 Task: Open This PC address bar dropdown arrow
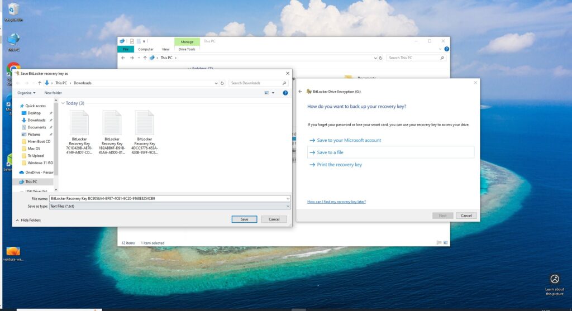click(375, 58)
